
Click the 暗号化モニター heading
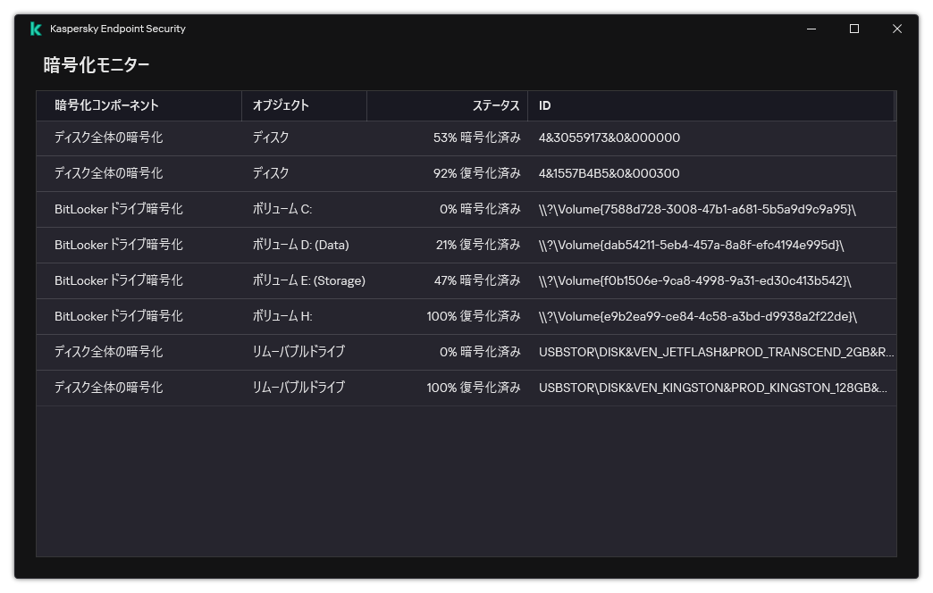tap(97, 65)
